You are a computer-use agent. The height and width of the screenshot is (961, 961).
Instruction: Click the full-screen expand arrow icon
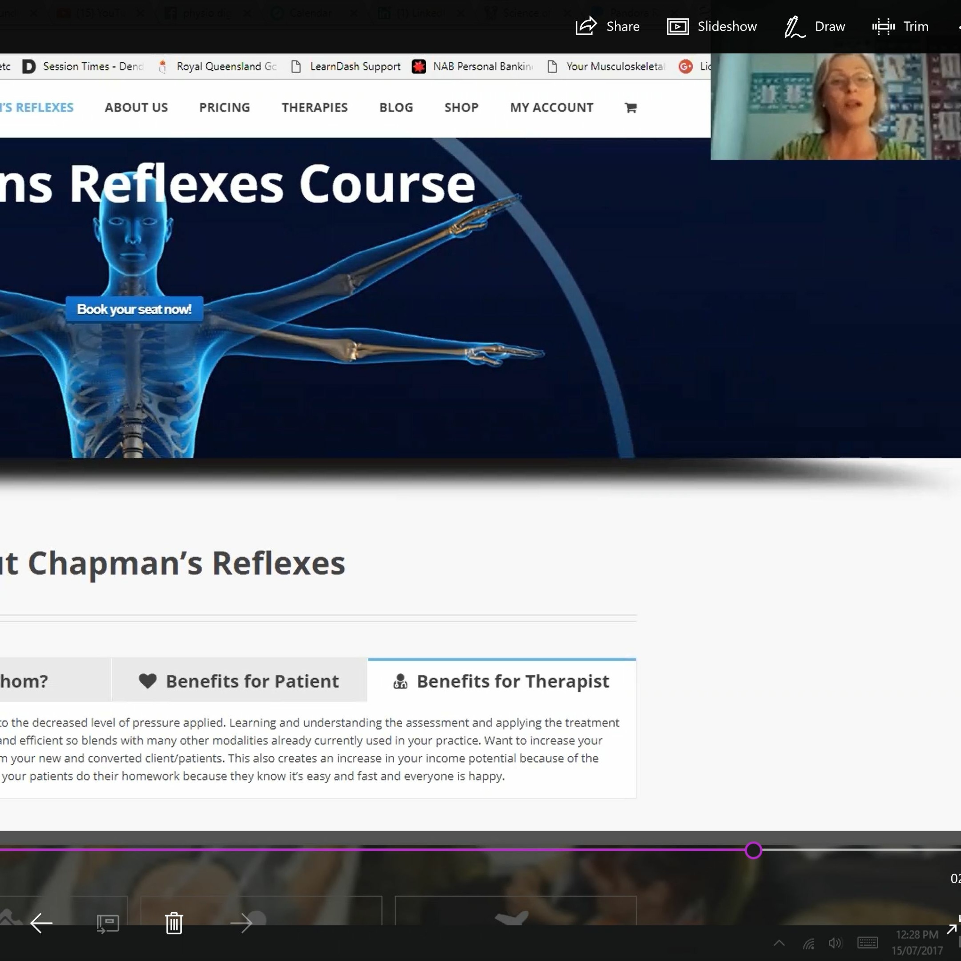[952, 929]
